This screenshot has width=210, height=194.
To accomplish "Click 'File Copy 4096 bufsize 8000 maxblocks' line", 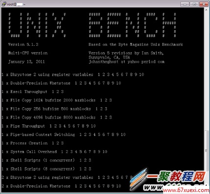I will coord(57,117).
